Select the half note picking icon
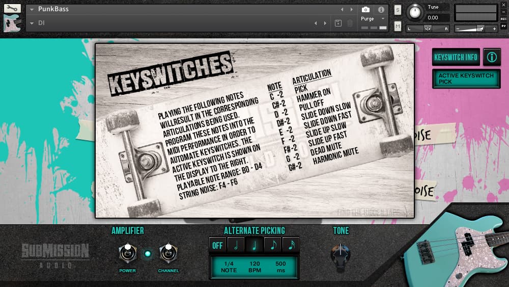The image size is (509, 287). [236, 245]
